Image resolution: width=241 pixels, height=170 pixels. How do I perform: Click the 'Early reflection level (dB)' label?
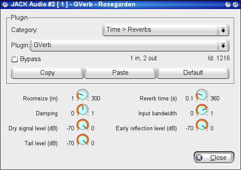click(146, 128)
